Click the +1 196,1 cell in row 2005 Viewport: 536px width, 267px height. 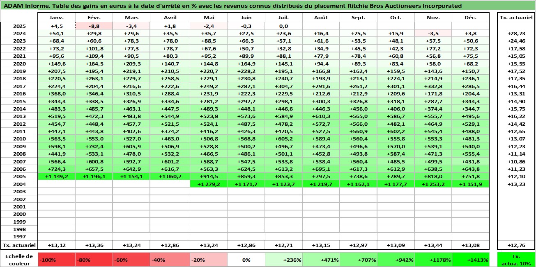tap(94, 176)
